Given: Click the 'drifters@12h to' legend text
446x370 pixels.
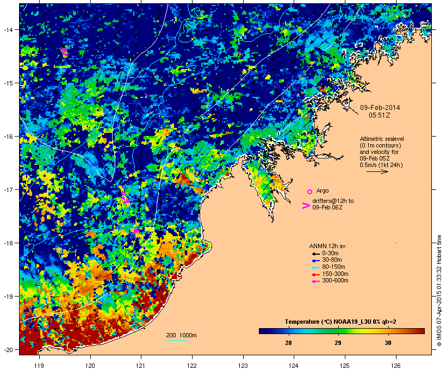Looking at the screenshot, I should point(333,201).
